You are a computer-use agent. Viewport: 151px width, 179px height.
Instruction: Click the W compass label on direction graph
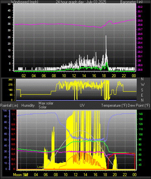point(143,85)
